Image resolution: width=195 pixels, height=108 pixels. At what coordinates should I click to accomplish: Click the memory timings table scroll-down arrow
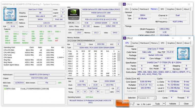click(x=119, y=75)
